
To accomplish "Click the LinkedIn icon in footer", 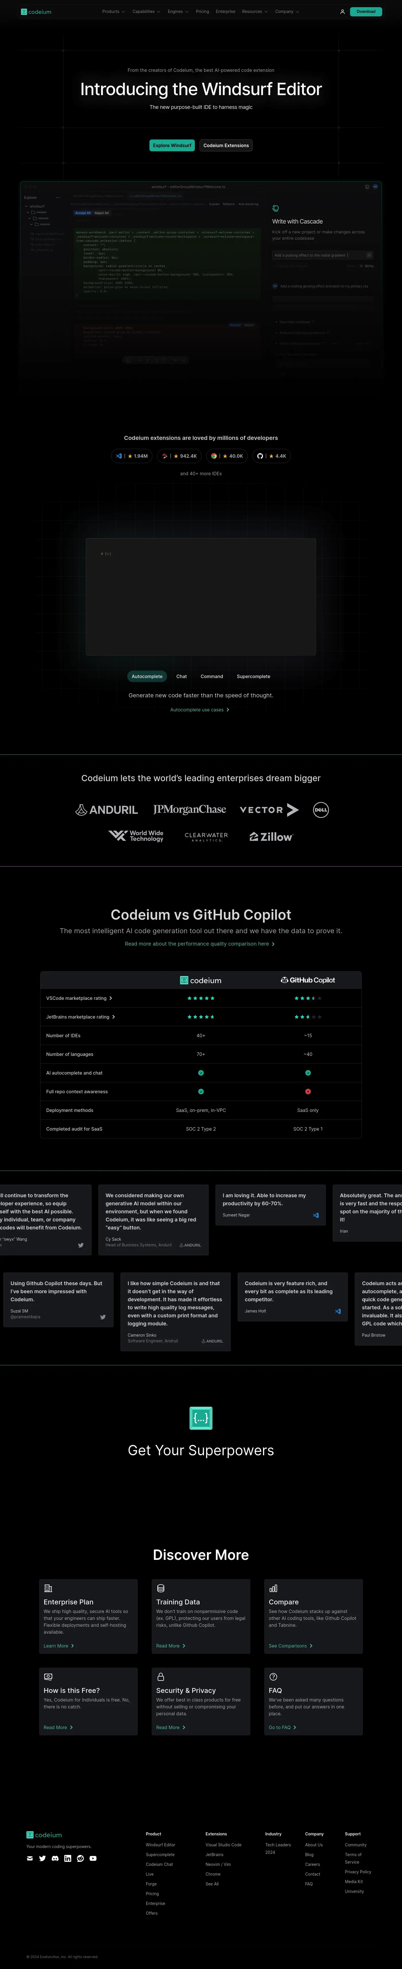I will click(x=67, y=1858).
